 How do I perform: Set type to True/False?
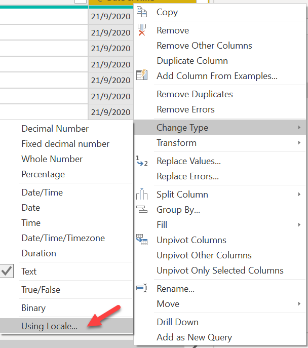coord(41,290)
